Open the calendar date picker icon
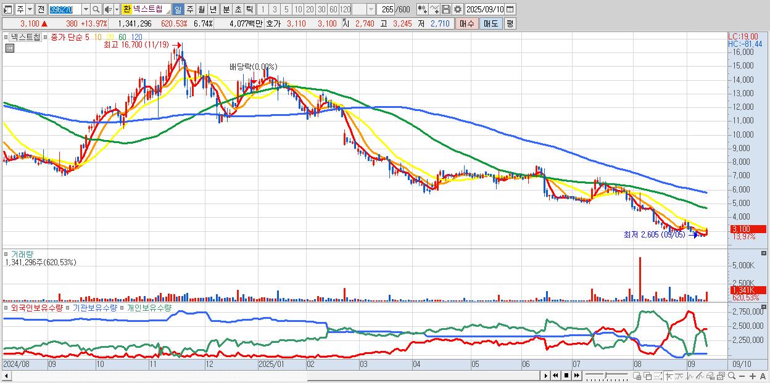This screenshot has width=770, height=383. coord(510,9)
